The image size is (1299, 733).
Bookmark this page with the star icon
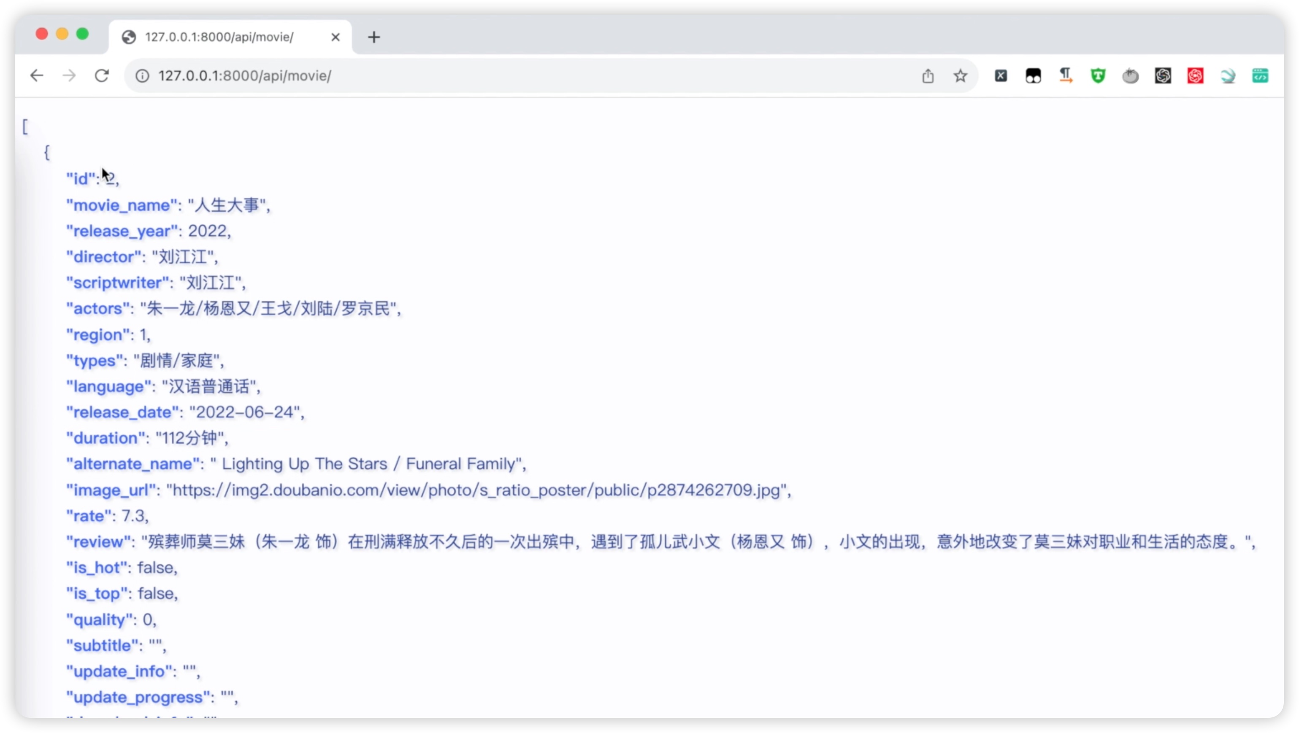pyautogui.click(x=960, y=76)
